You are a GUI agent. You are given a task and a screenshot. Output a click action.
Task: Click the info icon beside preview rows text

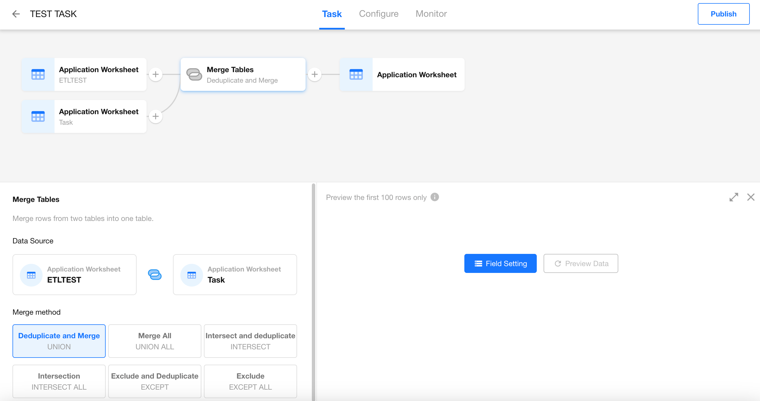pos(434,197)
